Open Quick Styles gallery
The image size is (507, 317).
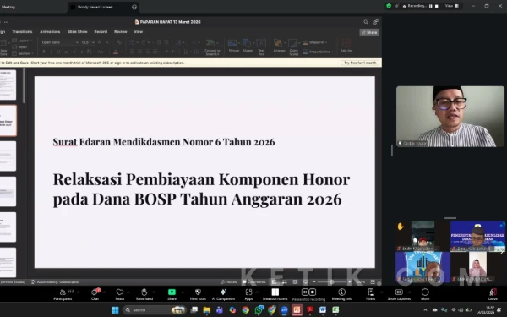click(x=293, y=46)
